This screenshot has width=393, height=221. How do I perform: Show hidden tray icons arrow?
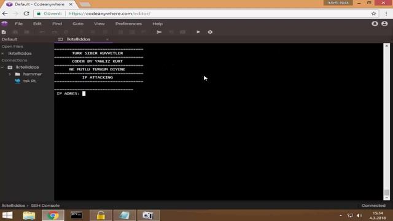point(341,215)
